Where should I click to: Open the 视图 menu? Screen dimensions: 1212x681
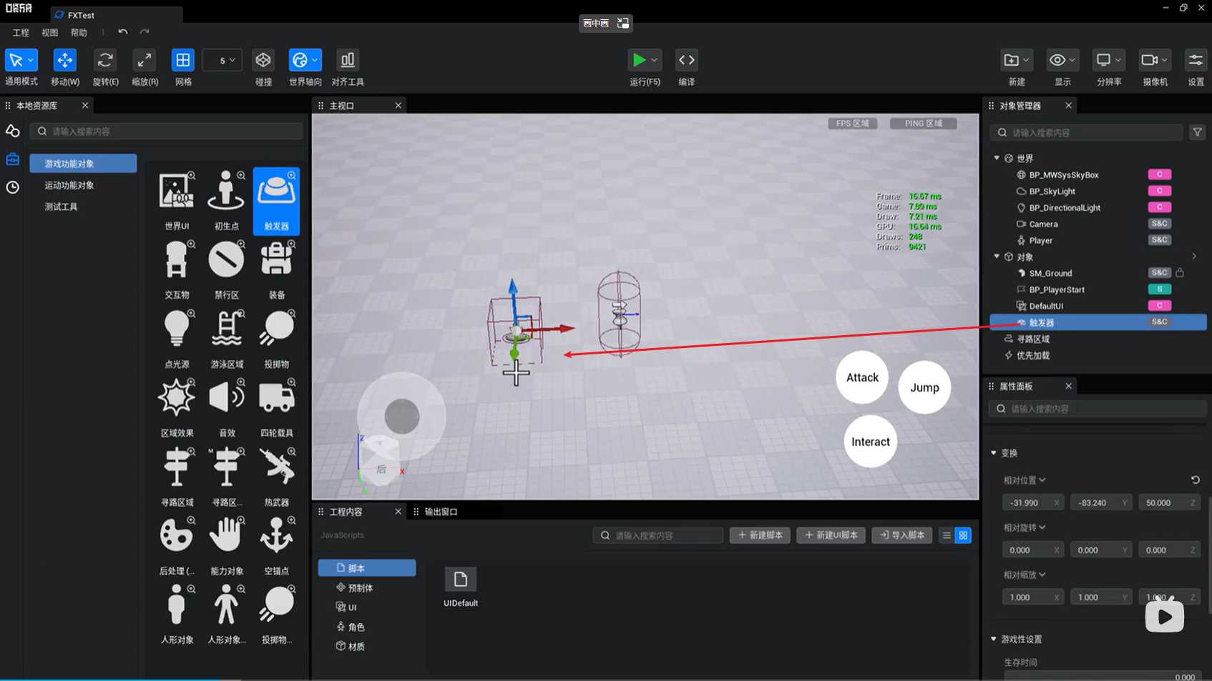tap(49, 33)
